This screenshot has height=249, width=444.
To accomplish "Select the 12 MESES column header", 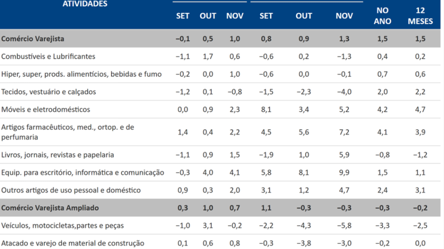I will coord(420,16).
